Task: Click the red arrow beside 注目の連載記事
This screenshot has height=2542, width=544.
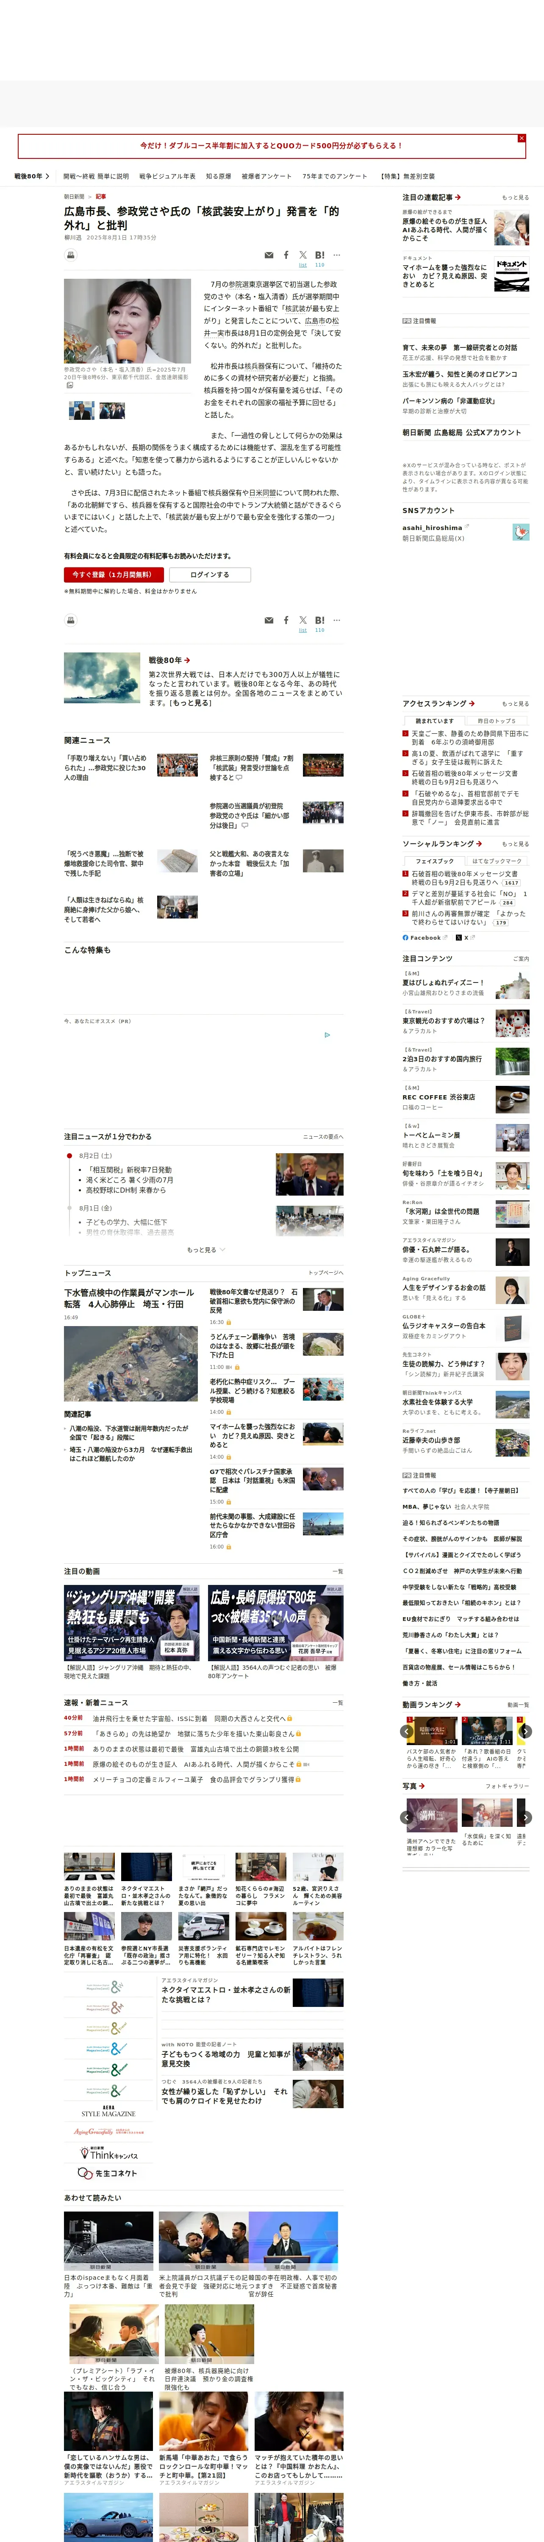Action: [x=458, y=197]
